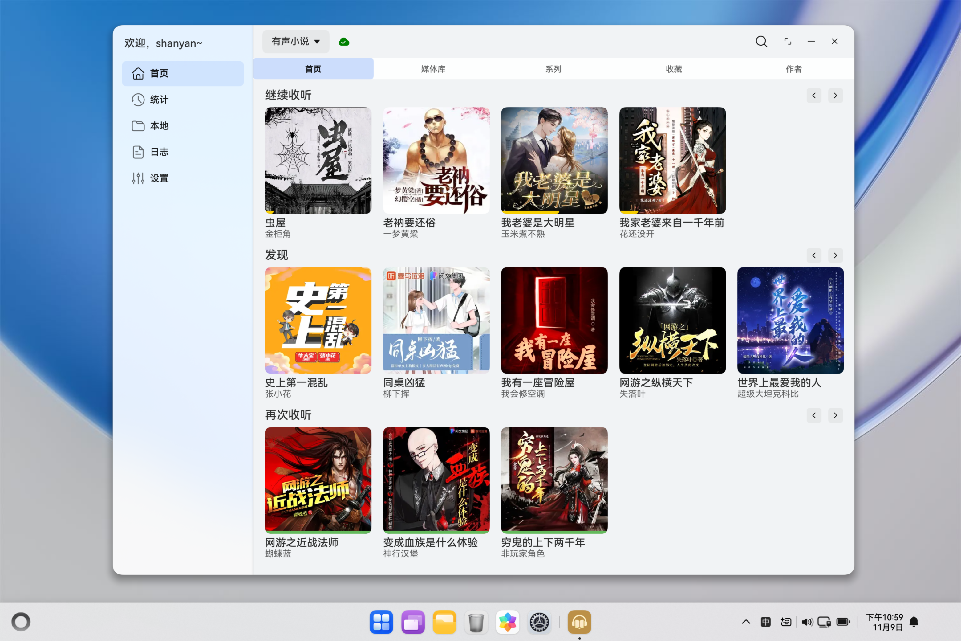961x641 pixels.
Task: Open system settings gear in dock
Action: (x=539, y=622)
